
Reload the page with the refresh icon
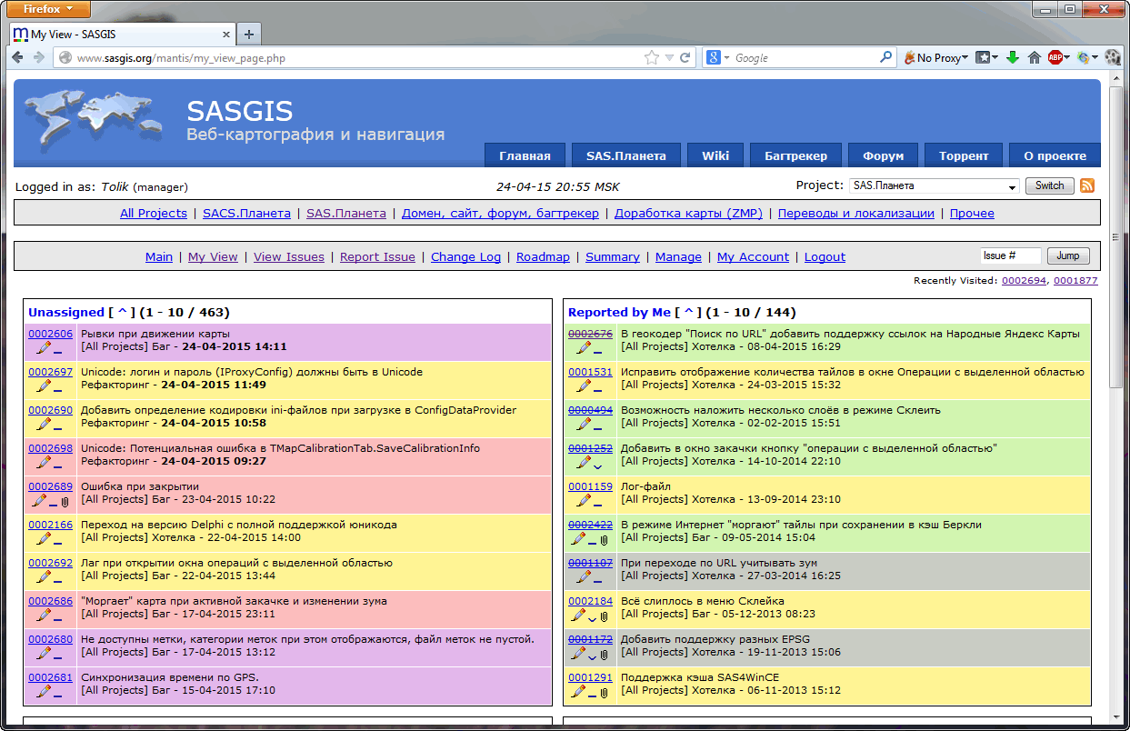click(x=685, y=57)
